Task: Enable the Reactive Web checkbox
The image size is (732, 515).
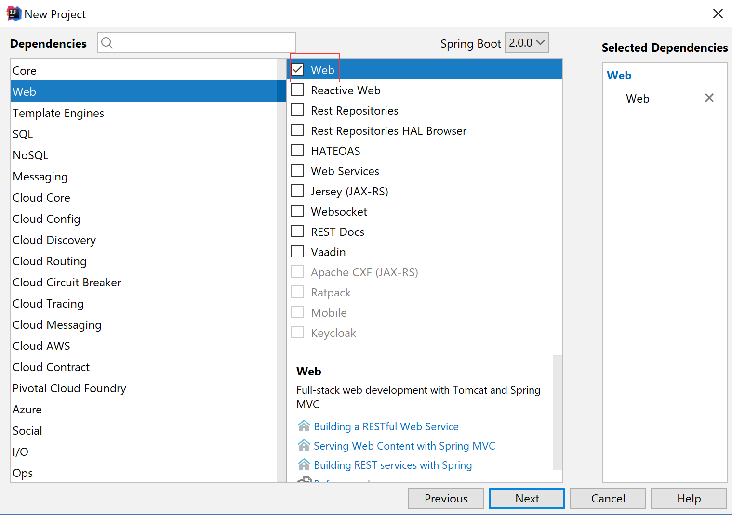Action: pyautogui.click(x=298, y=90)
